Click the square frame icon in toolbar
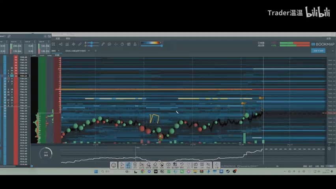 pyautogui.click(x=54, y=44)
